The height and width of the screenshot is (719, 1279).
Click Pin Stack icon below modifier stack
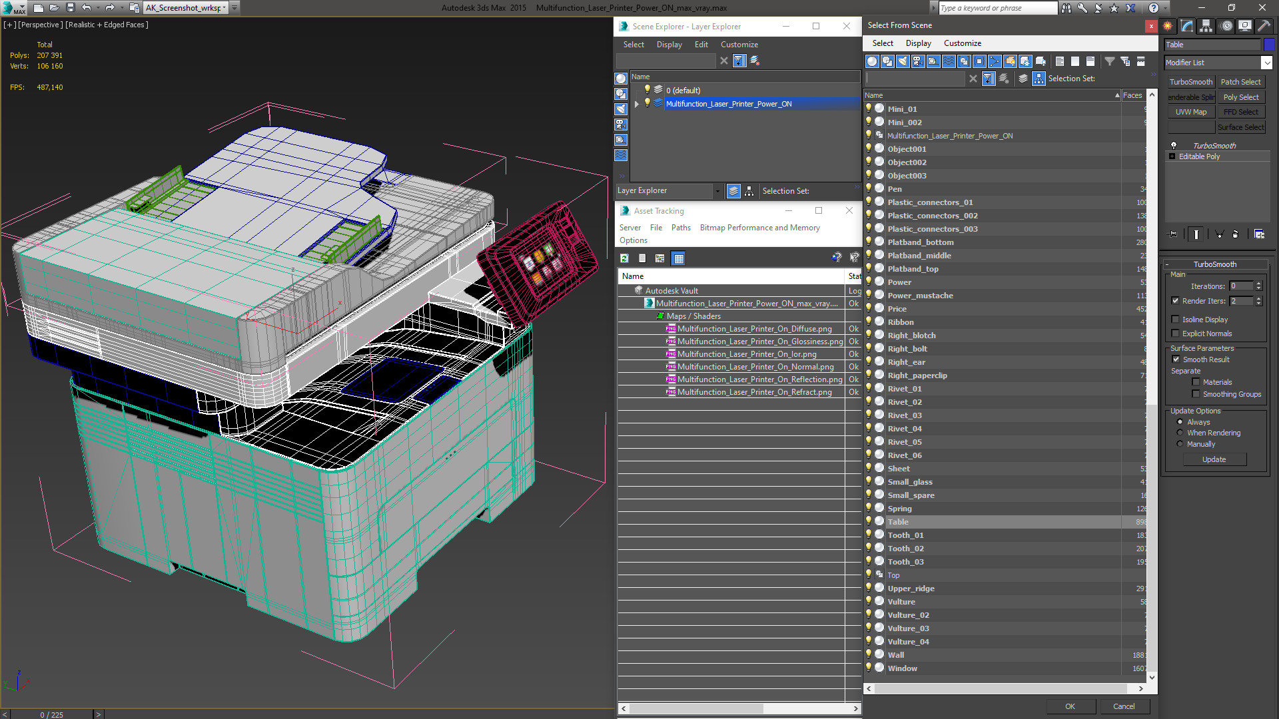(1173, 234)
